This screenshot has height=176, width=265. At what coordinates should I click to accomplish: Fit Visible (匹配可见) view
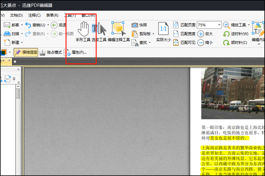[x=184, y=43]
